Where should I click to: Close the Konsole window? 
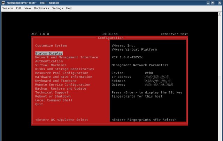click(220, 3)
